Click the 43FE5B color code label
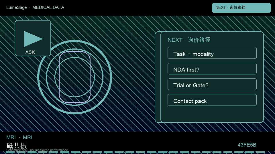Viewport: 275px width, 154px height. coord(247,145)
